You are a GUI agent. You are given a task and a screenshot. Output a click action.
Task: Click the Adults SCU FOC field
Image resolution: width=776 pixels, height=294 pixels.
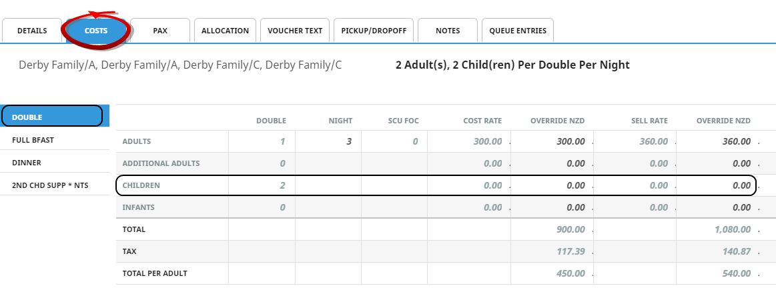[x=394, y=141]
